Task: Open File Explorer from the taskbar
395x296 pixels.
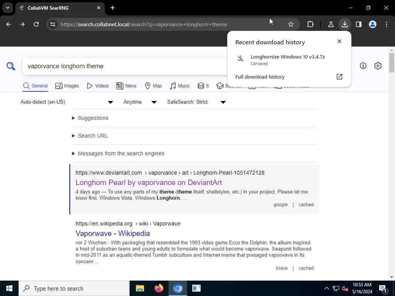Action: [140, 288]
